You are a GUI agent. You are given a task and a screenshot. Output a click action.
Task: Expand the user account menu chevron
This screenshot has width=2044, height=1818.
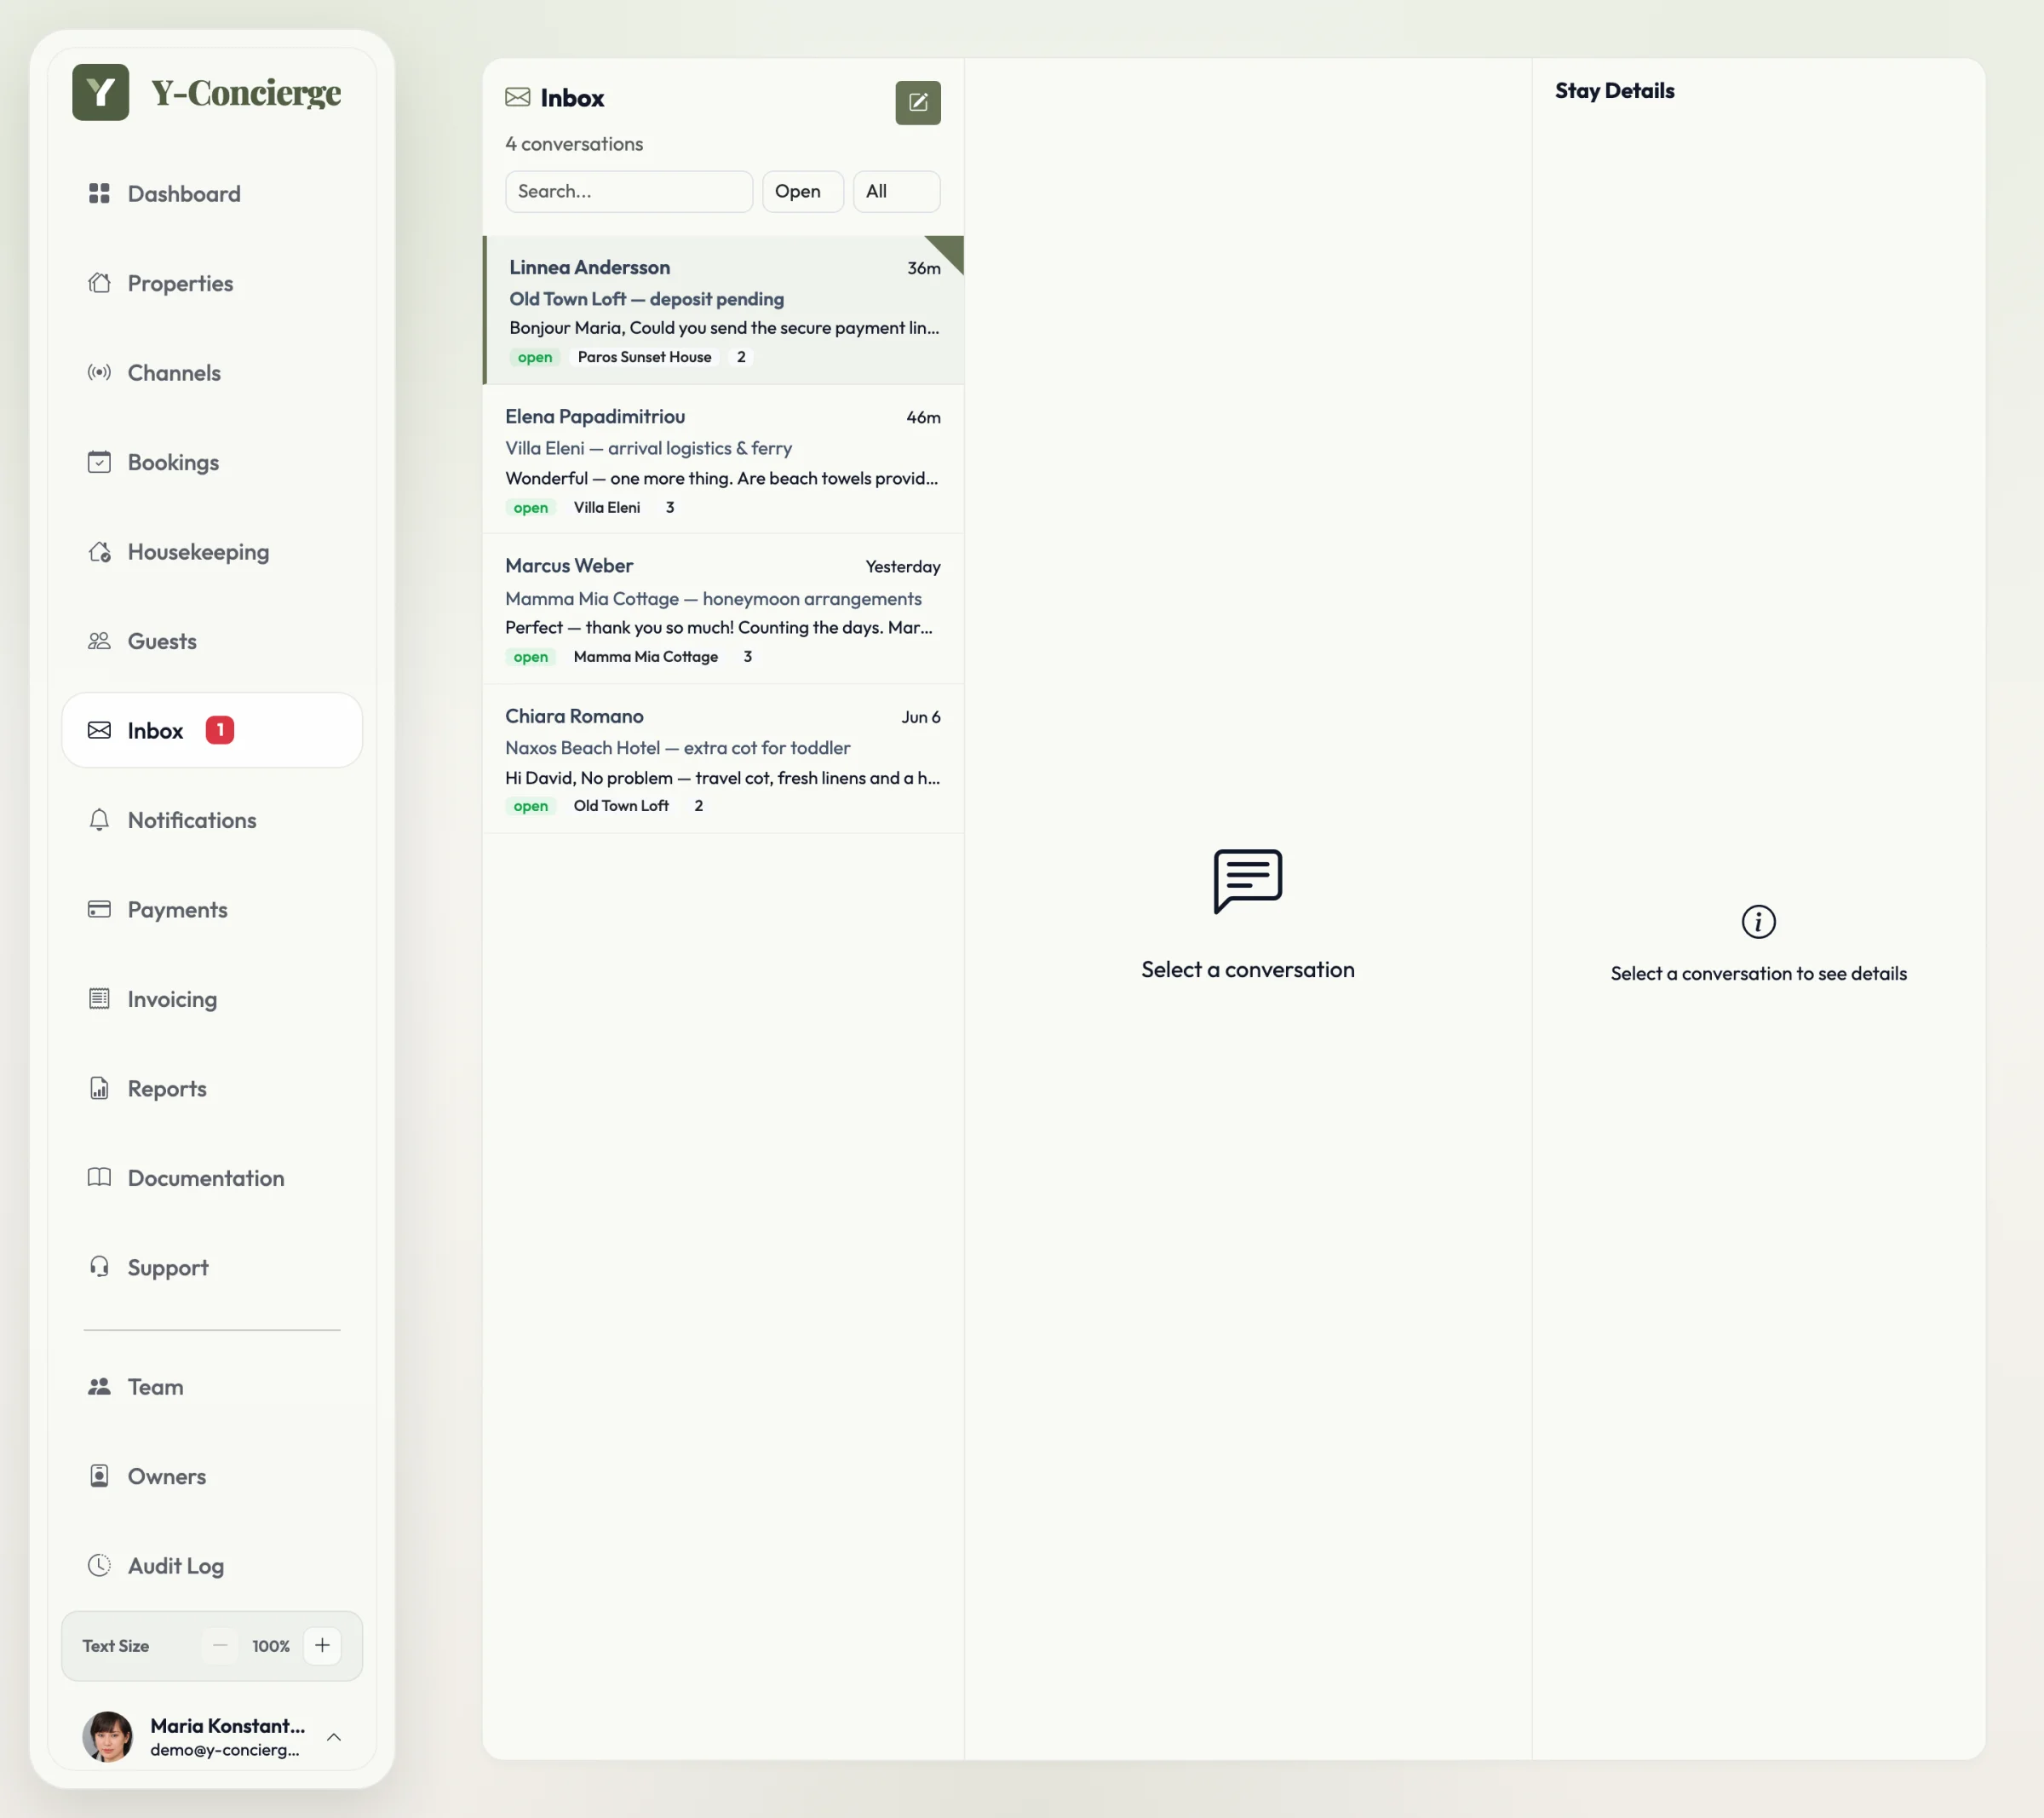click(x=334, y=1737)
